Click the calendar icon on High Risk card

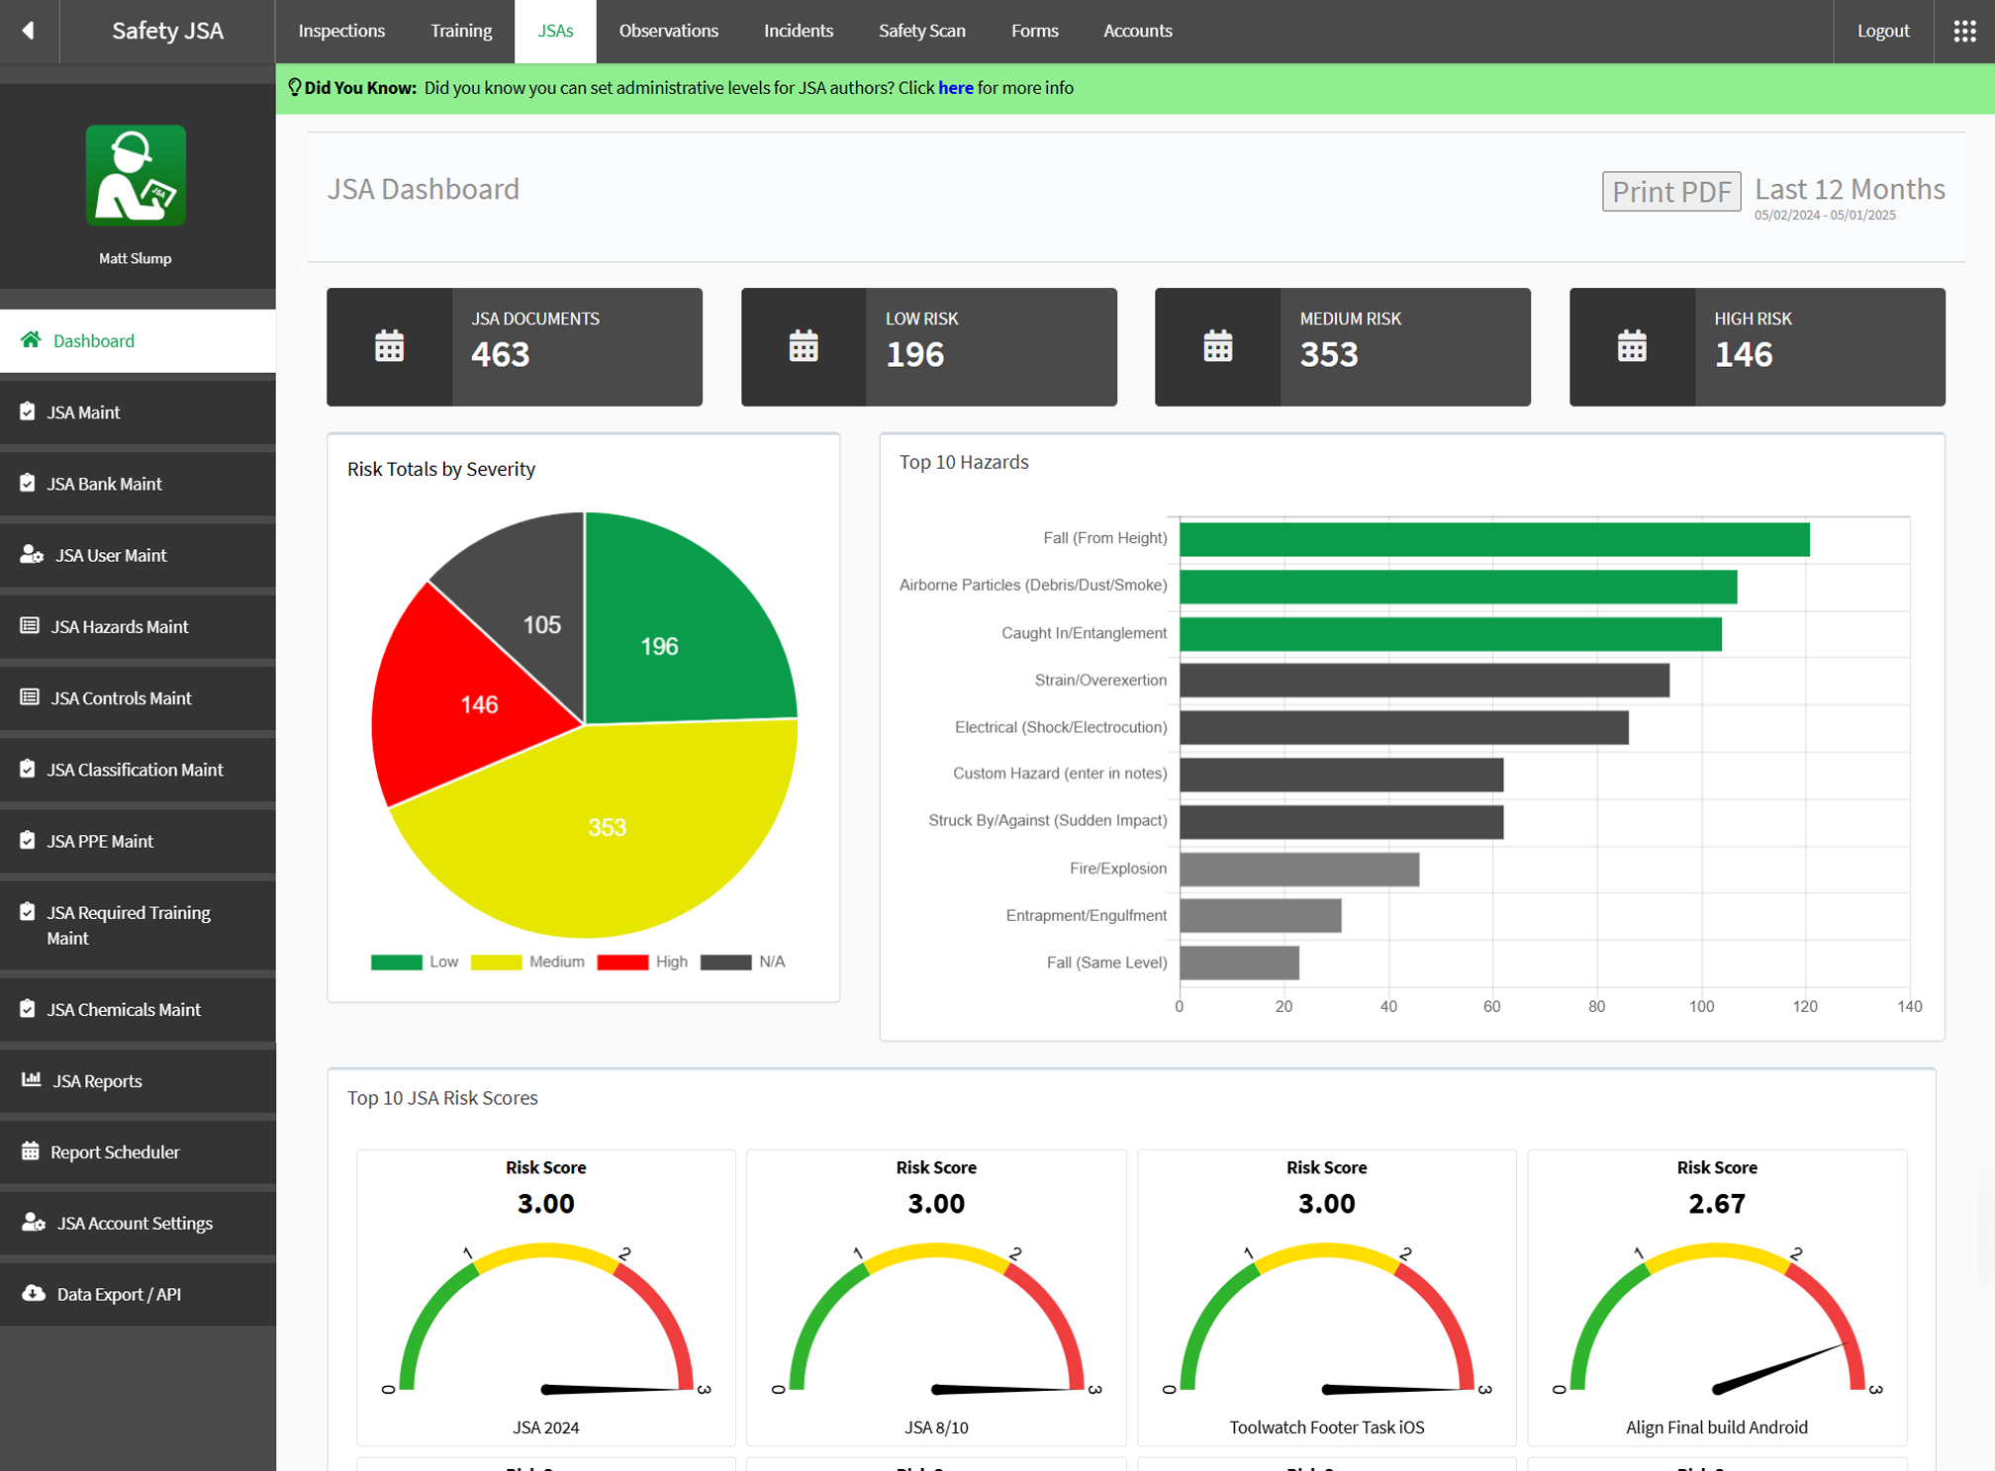tap(1631, 347)
